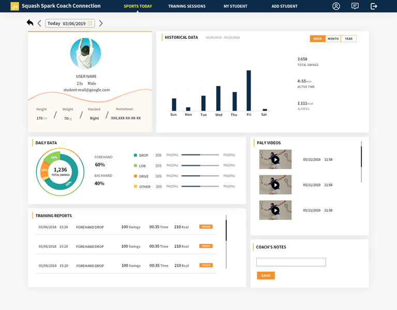Click the LOB forehand/backhand slider bar
397x310 pixels.
click(200, 165)
